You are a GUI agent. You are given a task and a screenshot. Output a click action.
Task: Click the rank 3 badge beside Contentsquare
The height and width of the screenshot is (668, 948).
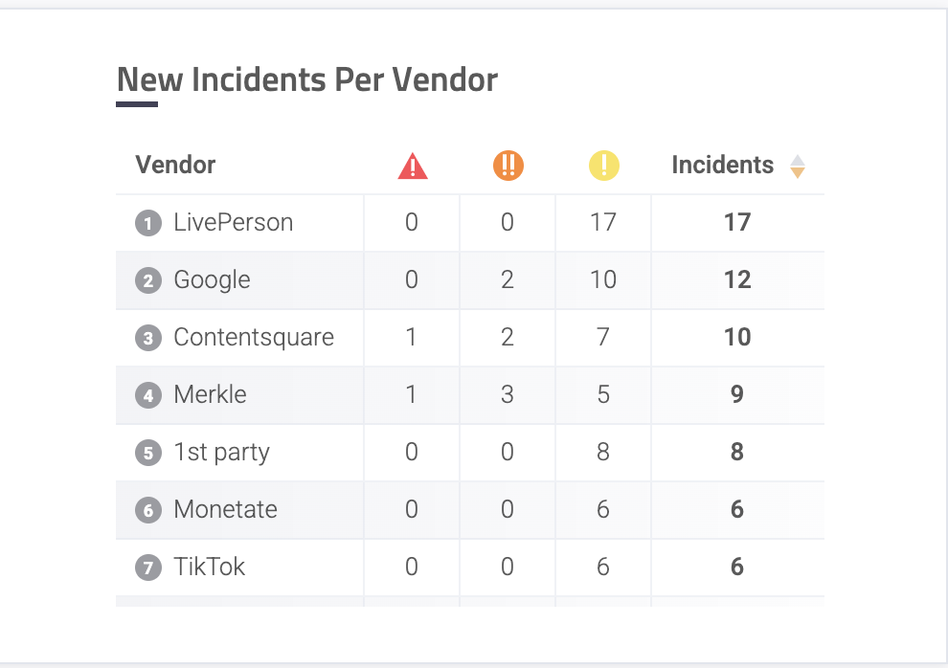(147, 339)
